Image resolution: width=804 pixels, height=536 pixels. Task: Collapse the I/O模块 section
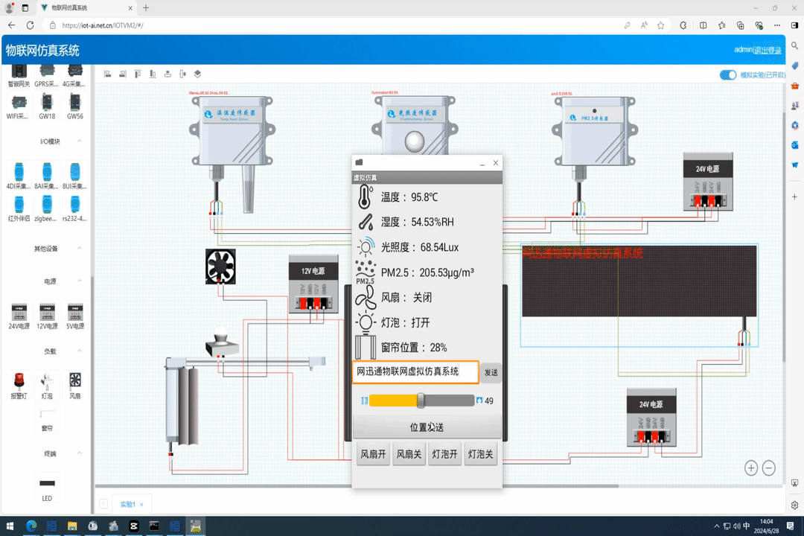click(x=80, y=140)
